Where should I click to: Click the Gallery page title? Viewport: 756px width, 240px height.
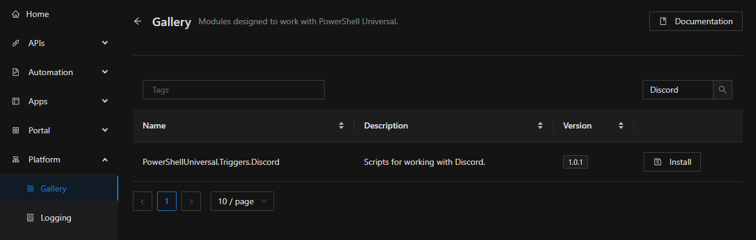pyautogui.click(x=172, y=22)
